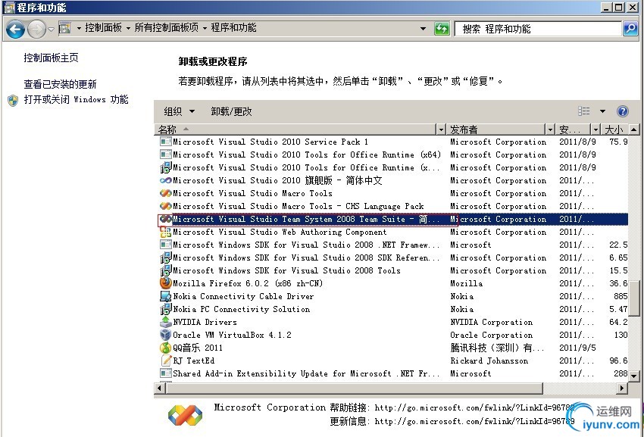Click the Mozilla Firefox 6.0.2 icon
Screen dimensions: 644x437
pos(165,283)
